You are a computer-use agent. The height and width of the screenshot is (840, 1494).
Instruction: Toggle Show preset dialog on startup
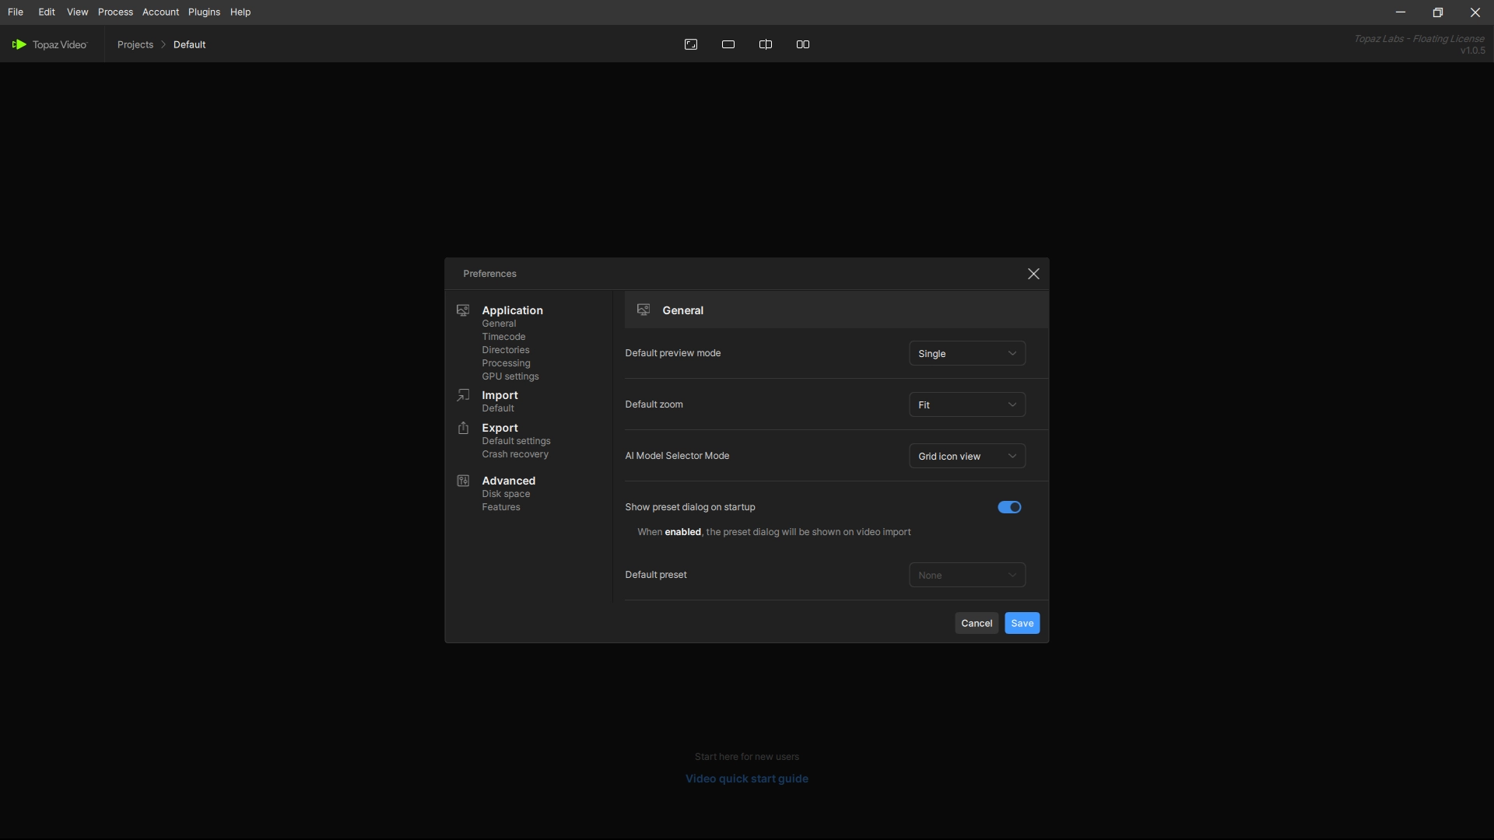pyautogui.click(x=1009, y=507)
